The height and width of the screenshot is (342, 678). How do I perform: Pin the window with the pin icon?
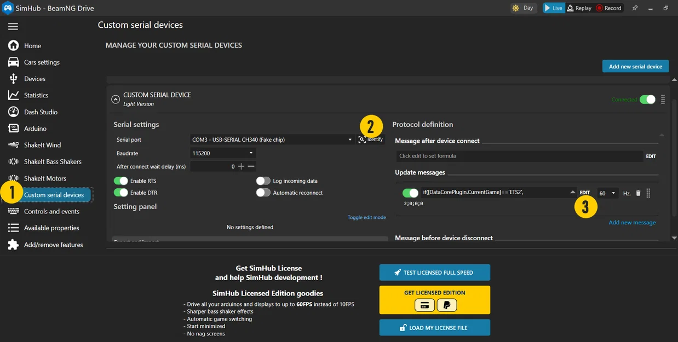(x=635, y=8)
